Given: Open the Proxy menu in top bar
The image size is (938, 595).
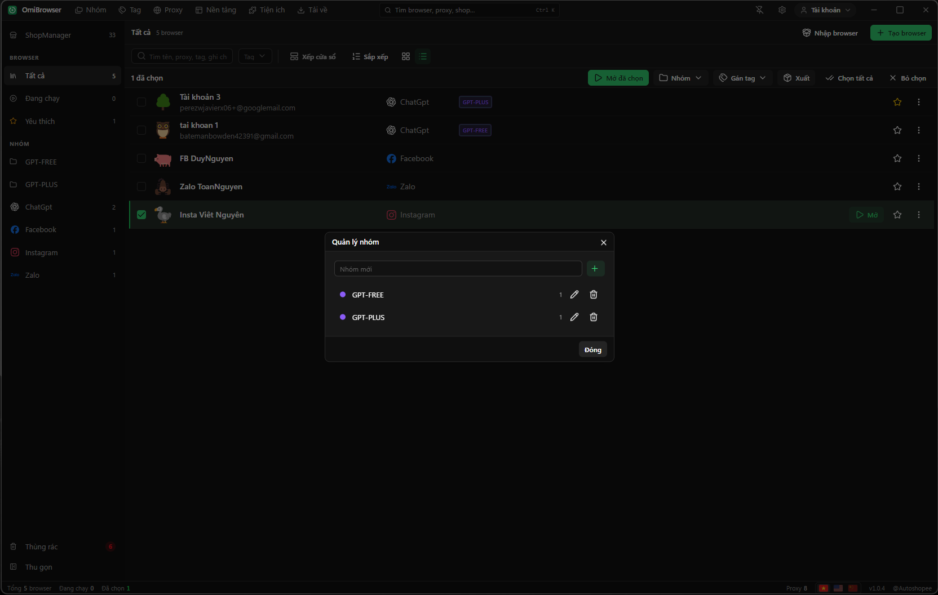Looking at the screenshot, I should point(168,10).
